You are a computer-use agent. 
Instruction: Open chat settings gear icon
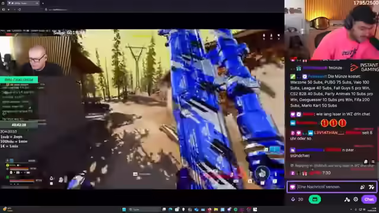tap(355, 199)
